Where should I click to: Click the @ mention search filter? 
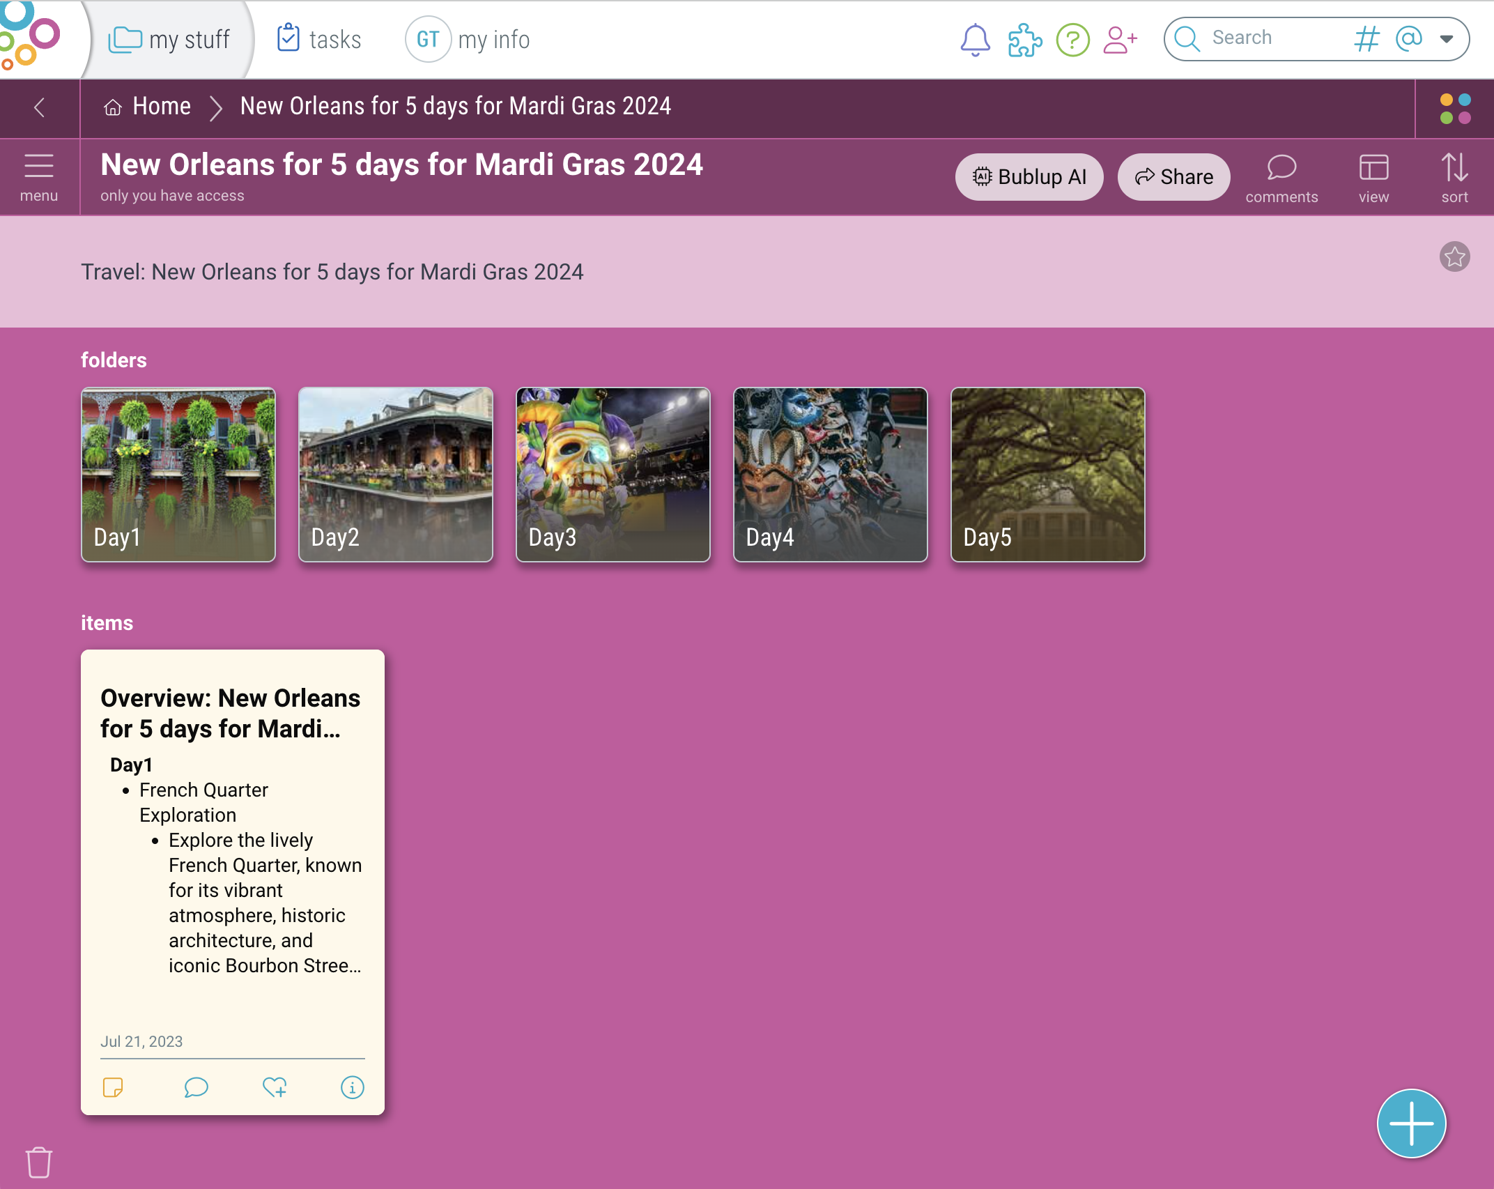pyautogui.click(x=1408, y=38)
